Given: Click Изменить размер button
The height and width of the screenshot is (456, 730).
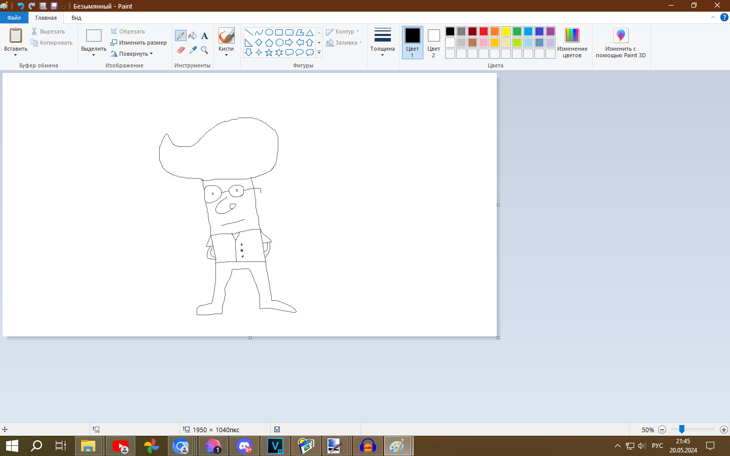Looking at the screenshot, I should 139,43.
